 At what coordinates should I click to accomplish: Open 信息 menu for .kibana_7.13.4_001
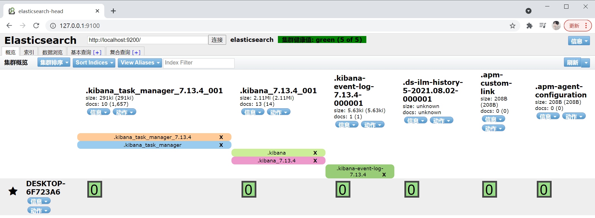pyautogui.click(x=253, y=112)
